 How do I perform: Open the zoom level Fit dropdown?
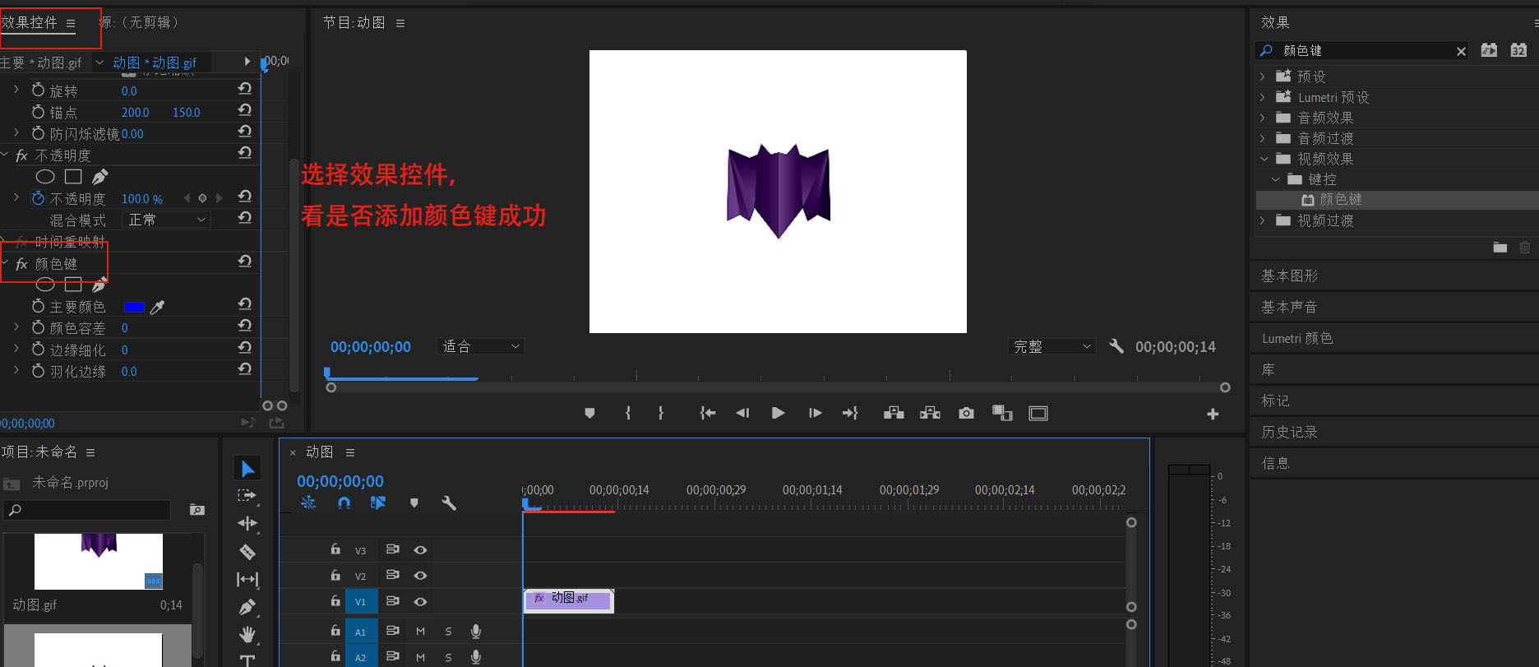(480, 346)
